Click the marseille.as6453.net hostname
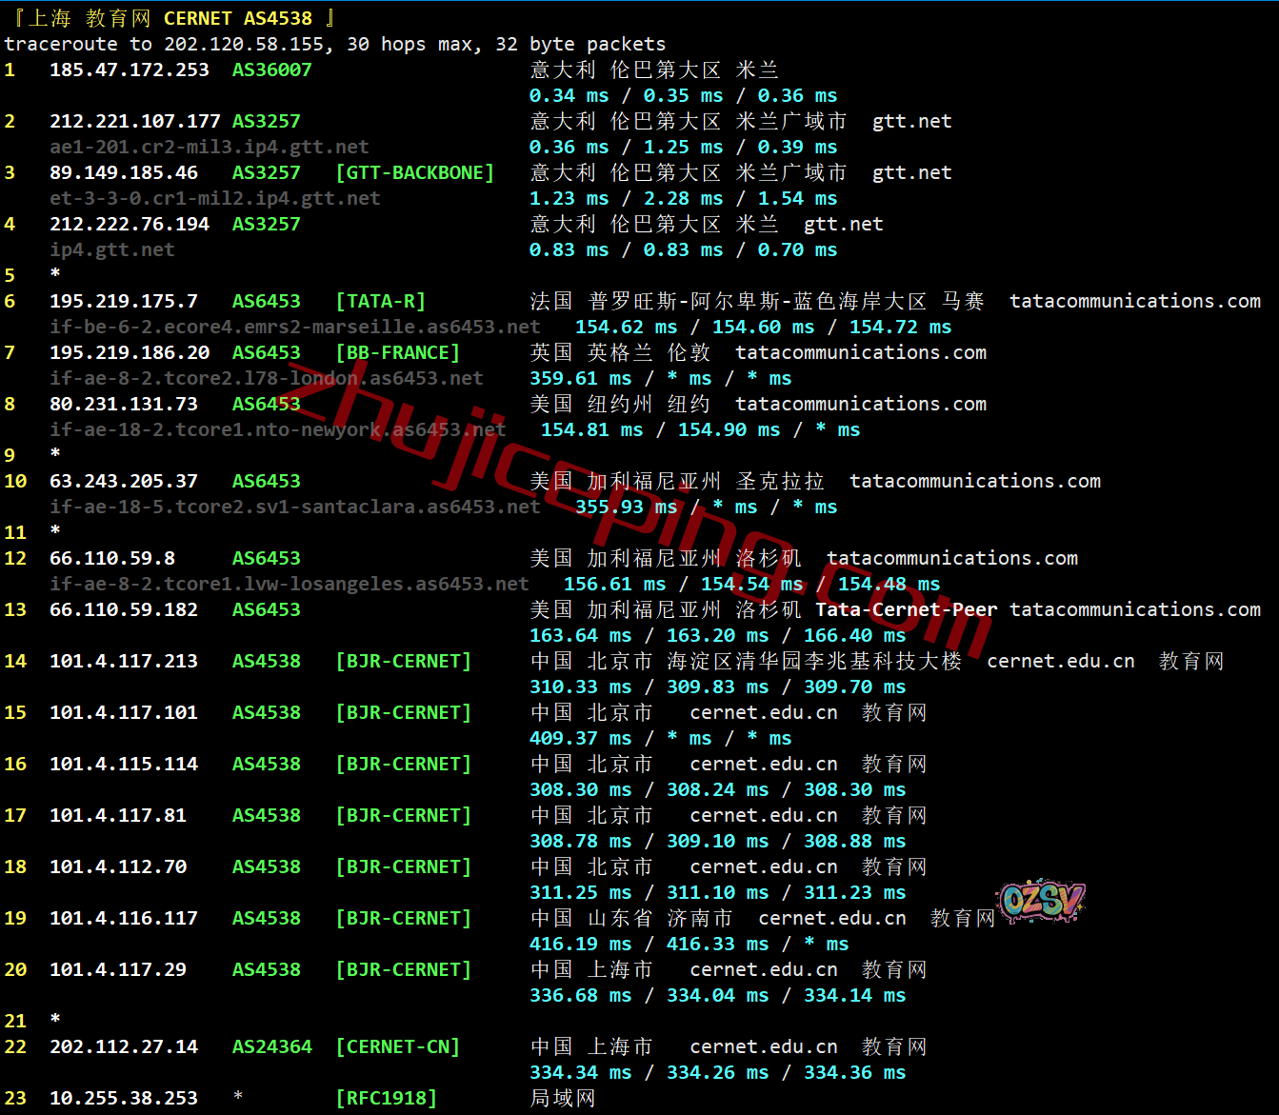Image resolution: width=1279 pixels, height=1115 pixels. pyautogui.click(x=294, y=327)
